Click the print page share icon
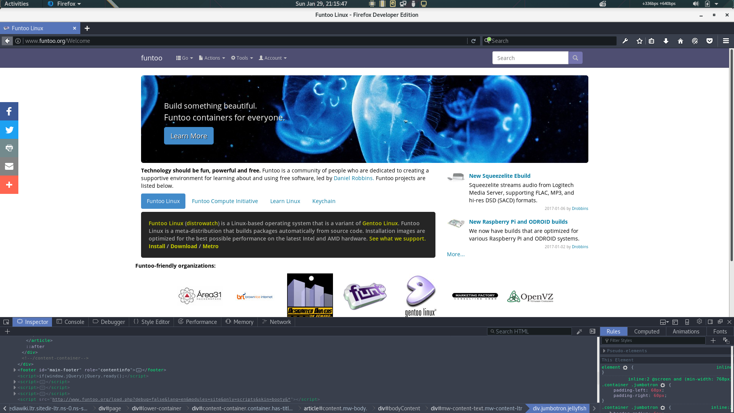734x413 pixels. [x=9, y=148]
